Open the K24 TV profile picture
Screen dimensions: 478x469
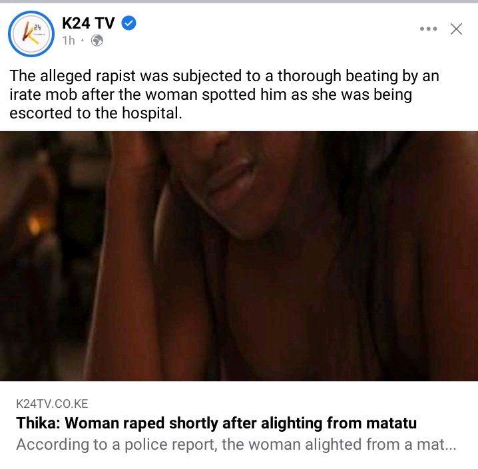tap(31, 34)
